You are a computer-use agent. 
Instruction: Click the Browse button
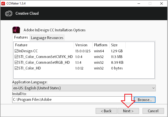145,100
